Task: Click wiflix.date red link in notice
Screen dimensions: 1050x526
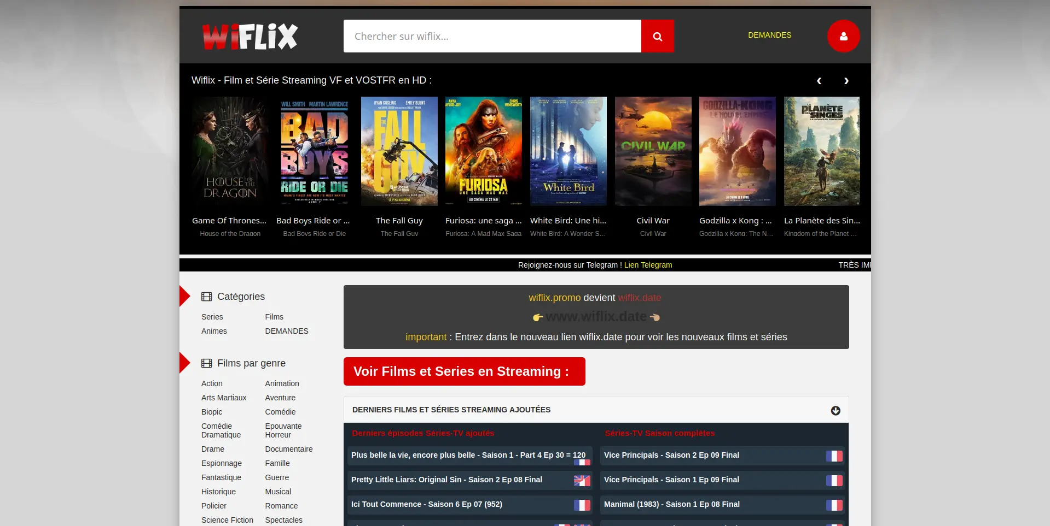Action: point(640,298)
